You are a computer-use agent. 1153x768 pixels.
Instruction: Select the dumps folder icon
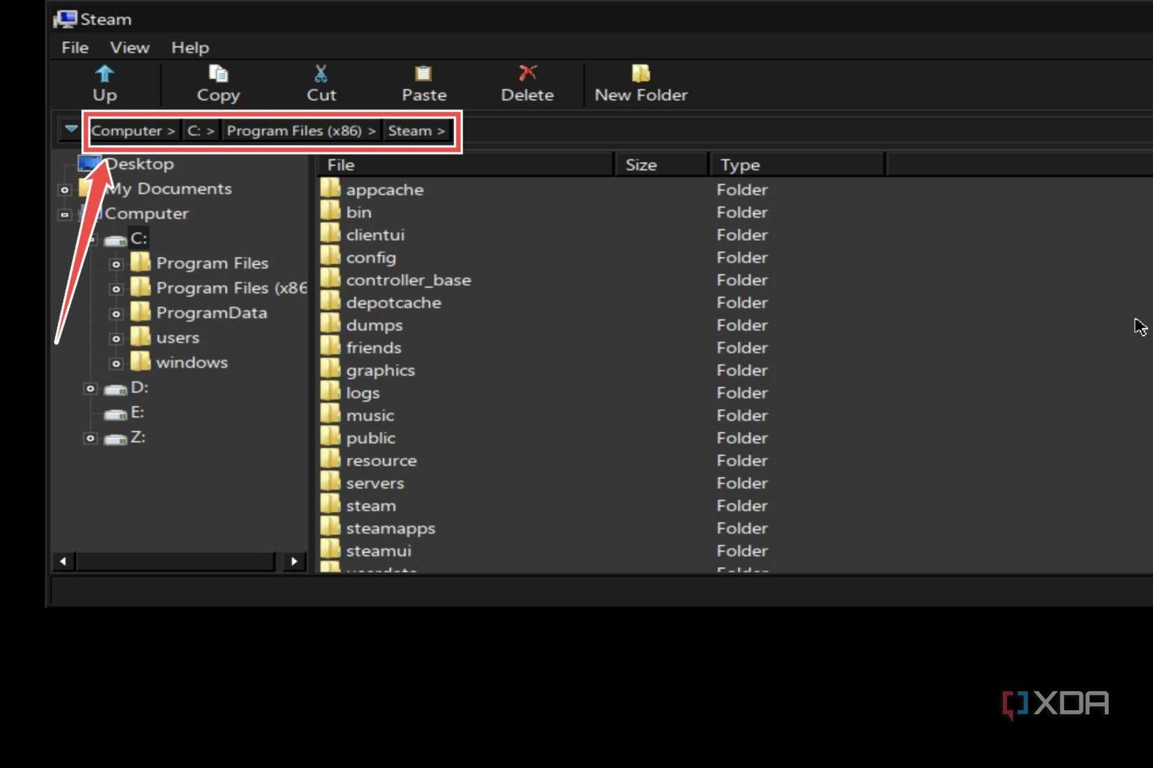(330, 324)
